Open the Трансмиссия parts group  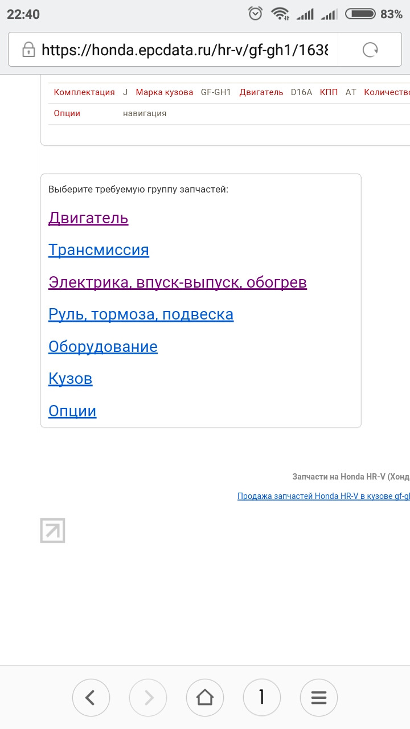click(x=99, y=250)
